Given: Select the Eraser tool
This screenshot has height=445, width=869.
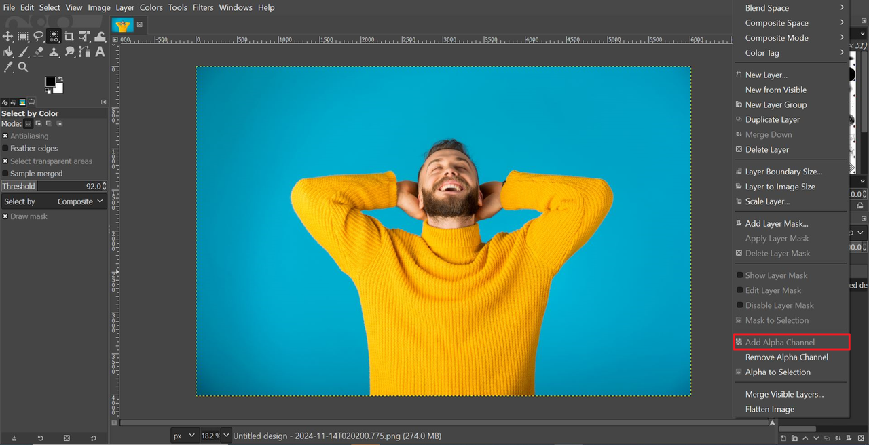Looking at the screenshot, I should tap(39, 52).
